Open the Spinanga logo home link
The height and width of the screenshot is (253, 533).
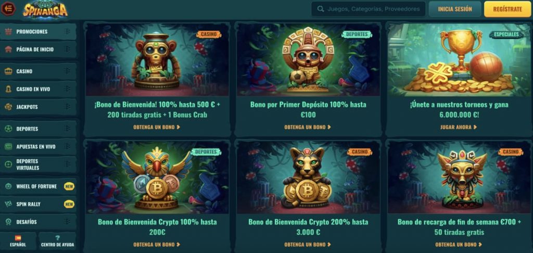click(45, 9)
